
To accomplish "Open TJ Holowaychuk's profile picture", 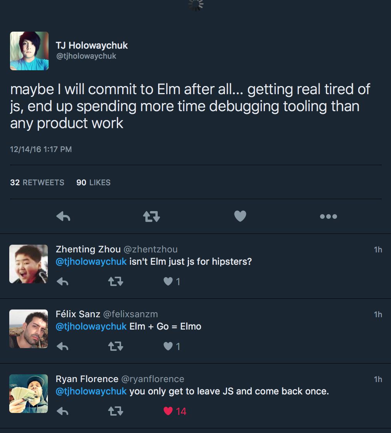I will click(29, 51).
